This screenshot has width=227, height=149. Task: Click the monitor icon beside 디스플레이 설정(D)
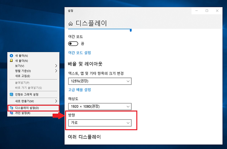(x=11, y=108)
